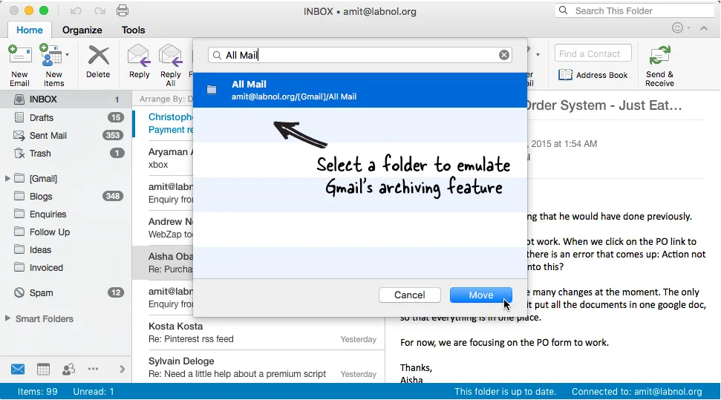Click Cancel in the move dialog
The width and height of the screenshot is (721, 400).
tap(410, 295)
